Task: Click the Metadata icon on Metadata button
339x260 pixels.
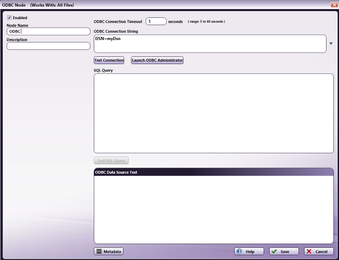Action: [x=100, y=251]
